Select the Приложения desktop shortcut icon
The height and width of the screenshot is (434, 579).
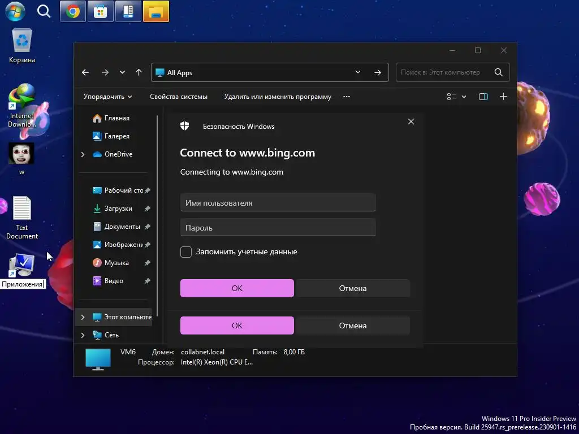(22, 266)
